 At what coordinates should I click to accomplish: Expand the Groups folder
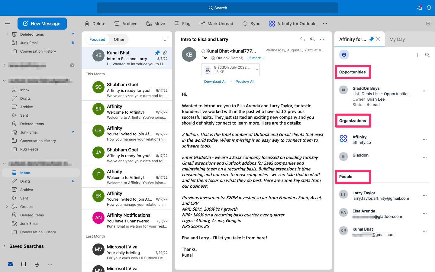(x=7, y=206)
